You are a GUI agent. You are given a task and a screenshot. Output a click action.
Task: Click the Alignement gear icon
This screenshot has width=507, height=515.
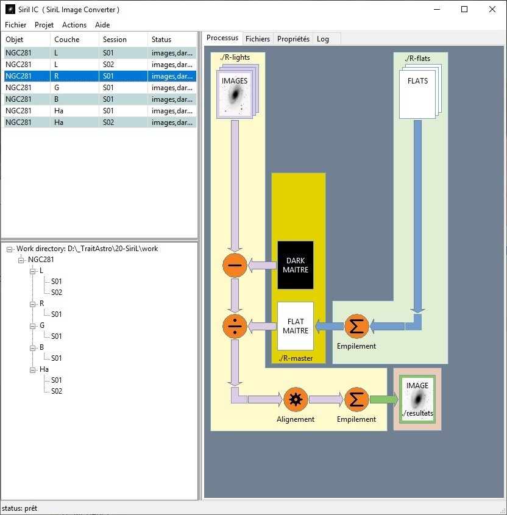[x=296, y=399]
